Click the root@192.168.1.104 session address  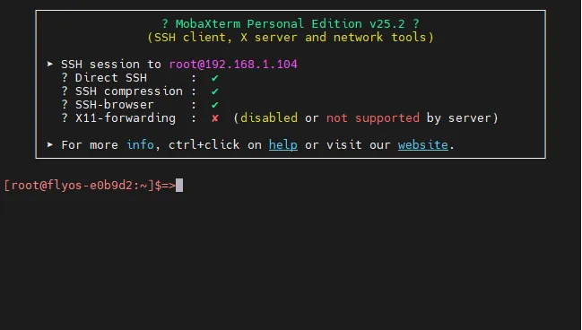pyautogui.click(x=233, y=65)
